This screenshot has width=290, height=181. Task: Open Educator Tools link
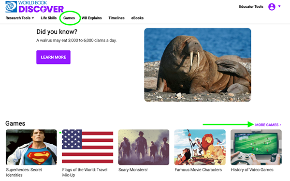tap(251, 7)
